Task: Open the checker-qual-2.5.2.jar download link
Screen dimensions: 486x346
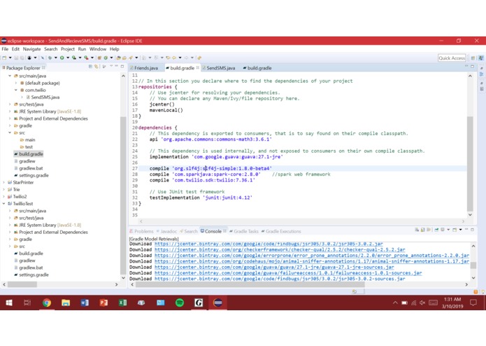Action: point(280,249)
